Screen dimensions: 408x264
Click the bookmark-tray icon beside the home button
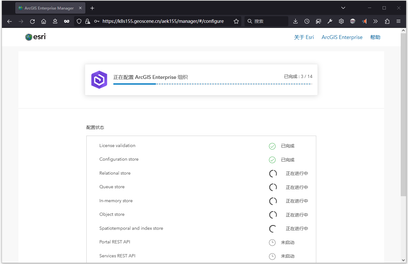(x=55, y=21)
